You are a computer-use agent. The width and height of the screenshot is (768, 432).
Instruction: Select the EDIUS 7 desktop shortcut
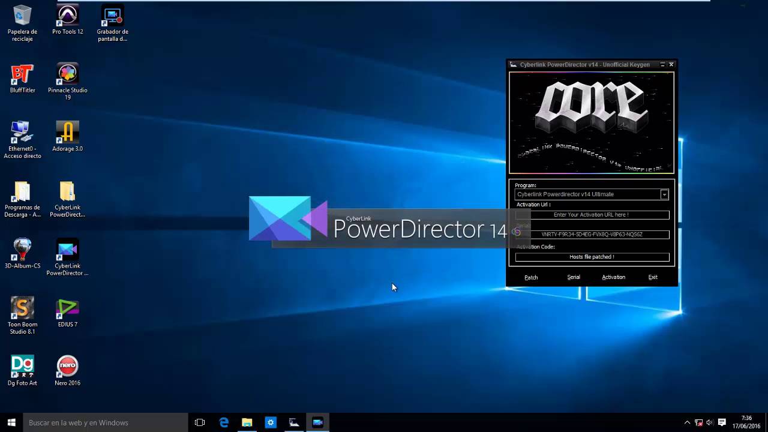(x=67, y=313)
